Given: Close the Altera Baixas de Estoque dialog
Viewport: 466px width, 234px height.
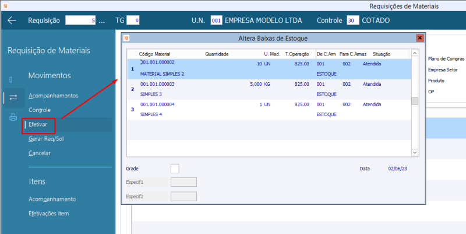Looking at the screenshot, I should coord(419,38).
